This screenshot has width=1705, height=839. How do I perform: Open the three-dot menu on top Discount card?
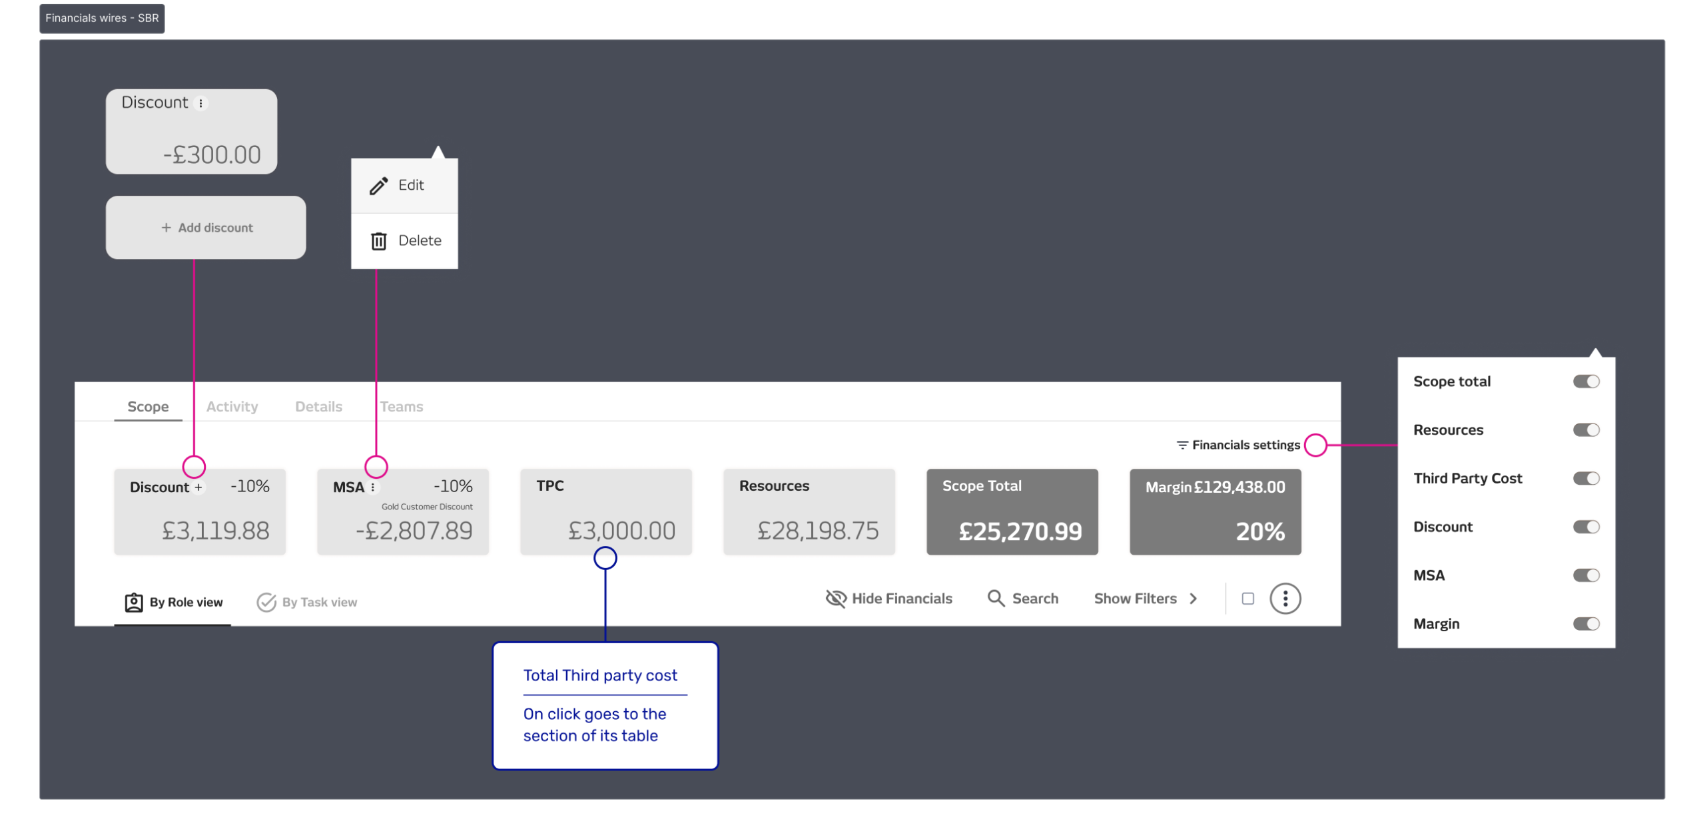(201, 103)
